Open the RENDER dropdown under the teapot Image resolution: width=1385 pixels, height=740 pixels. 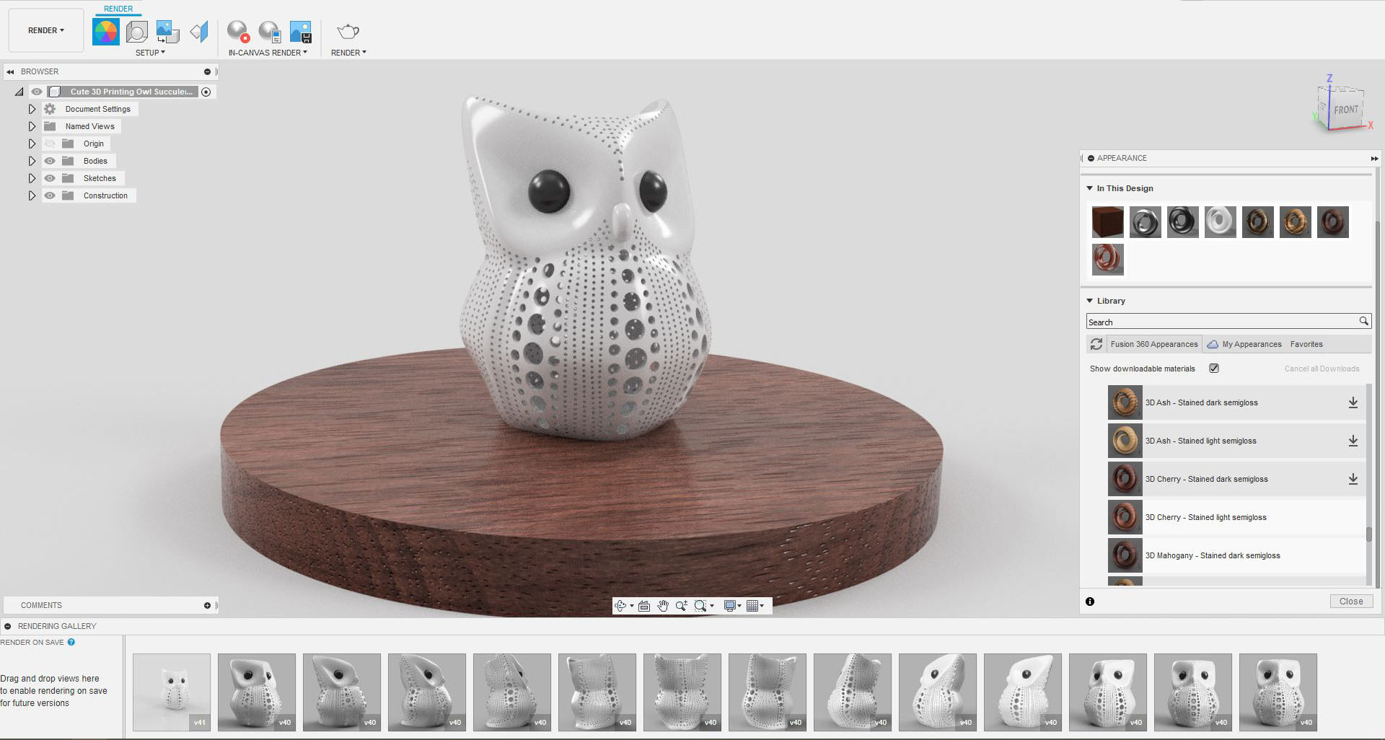[348, 53]
